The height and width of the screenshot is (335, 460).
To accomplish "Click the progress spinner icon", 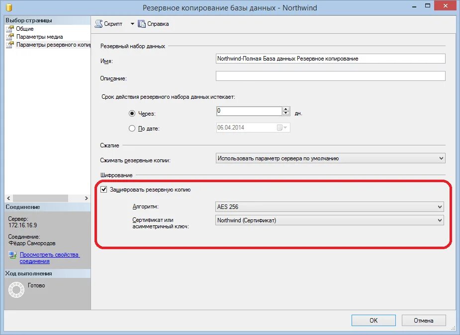I will coord(16,290).
